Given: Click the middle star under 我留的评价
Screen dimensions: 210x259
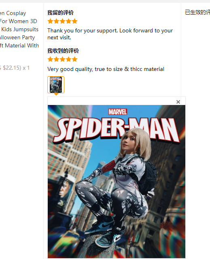Looking at the screenshot, I should (62, 21).
